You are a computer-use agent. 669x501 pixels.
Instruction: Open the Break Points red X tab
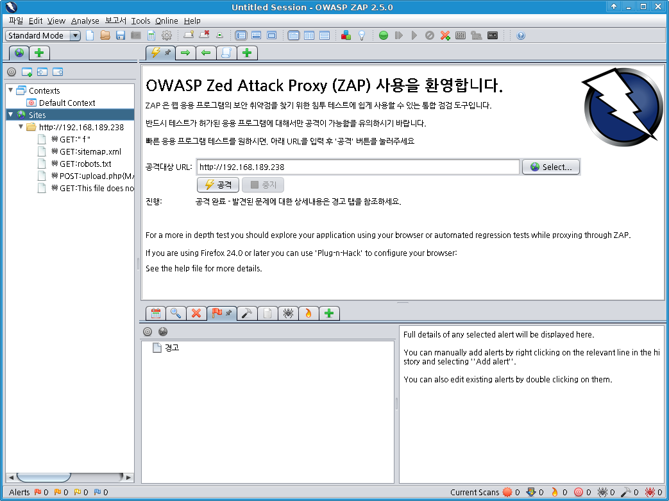196,314
